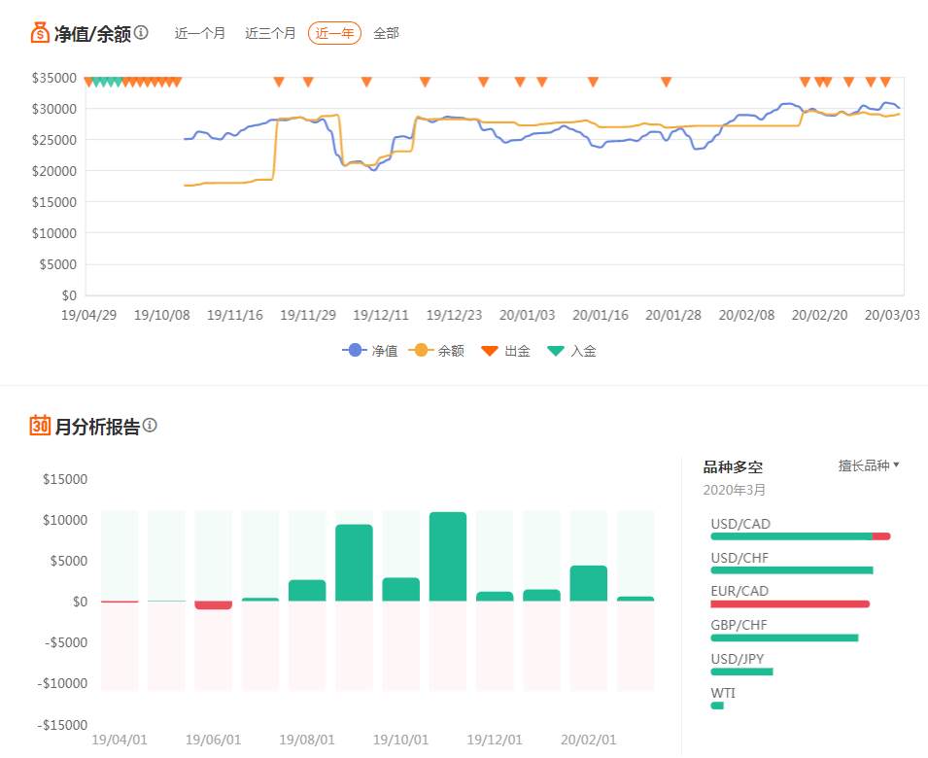The height and width of the screenshot is (758, 928).
Task: Click the 2020年3月 date text
Action: 735,490
